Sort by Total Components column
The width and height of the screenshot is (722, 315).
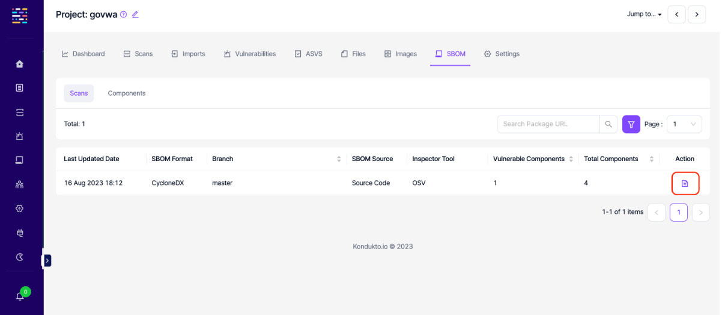point(652,159)
